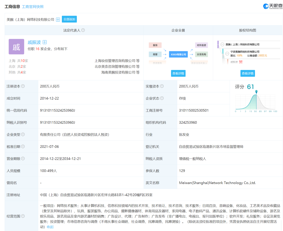
Task: Click 宁波美腕网络科技有限公司 in equity chart
Action: point(245,52)
